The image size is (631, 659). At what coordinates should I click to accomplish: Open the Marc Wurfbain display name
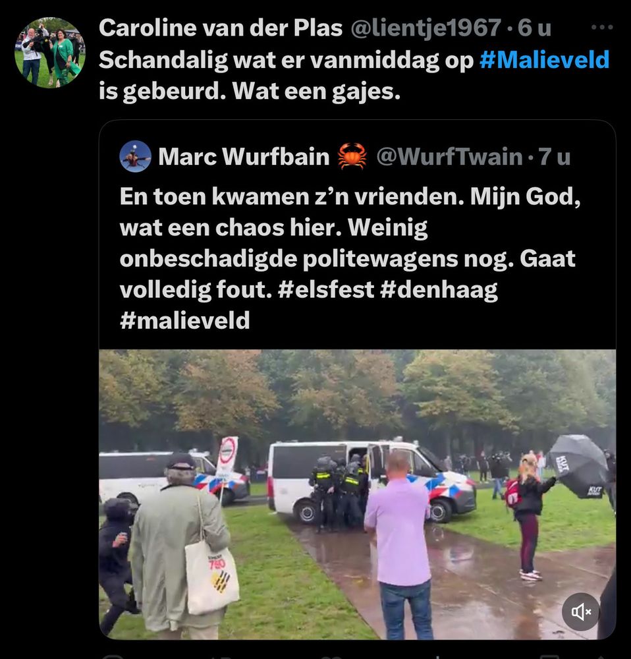244,156
